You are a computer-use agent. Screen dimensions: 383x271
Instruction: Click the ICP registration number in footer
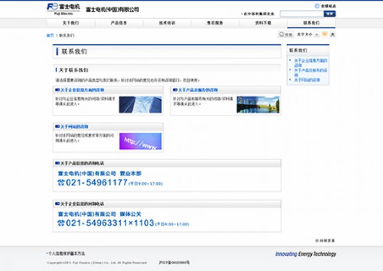coord(174,263)
